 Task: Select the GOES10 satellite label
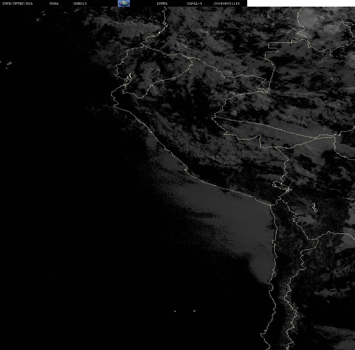pos(80,3)
